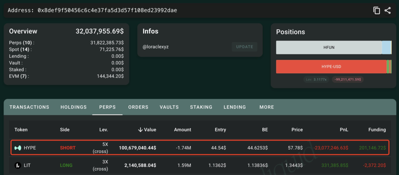Click the HYPE token logo icon

18,148
